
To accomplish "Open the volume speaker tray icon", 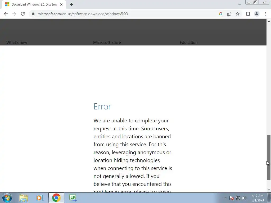I will click(244, 198).
